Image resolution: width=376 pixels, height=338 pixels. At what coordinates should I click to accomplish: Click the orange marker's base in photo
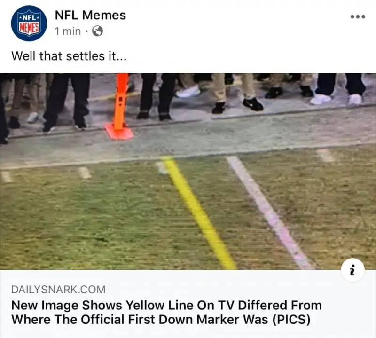pos(119,133)
